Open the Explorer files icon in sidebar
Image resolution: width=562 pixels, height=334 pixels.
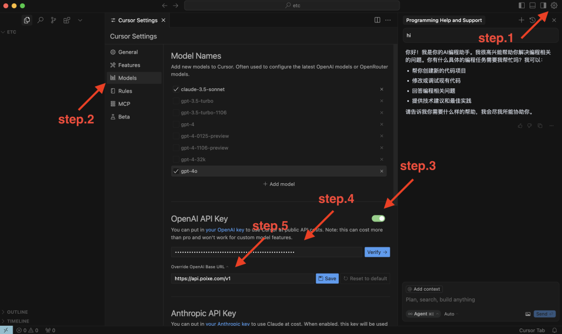point(27,20)
